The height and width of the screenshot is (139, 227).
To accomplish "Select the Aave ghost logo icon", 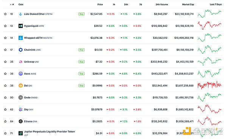I will [x=20, y=74].
